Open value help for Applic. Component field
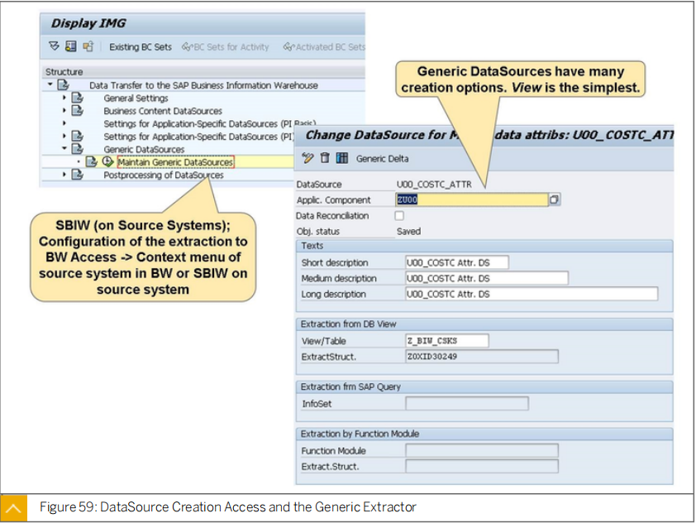 pos(554,199)
